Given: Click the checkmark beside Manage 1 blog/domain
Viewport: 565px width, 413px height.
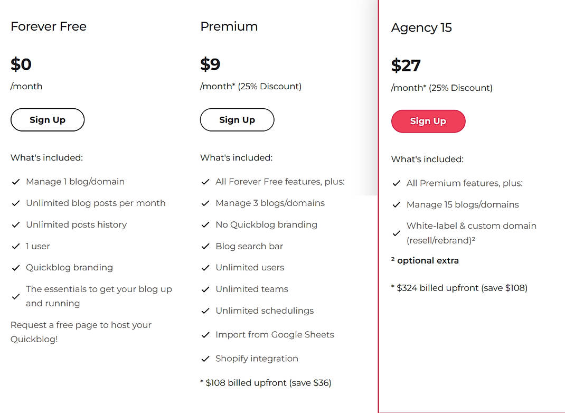Looking at the screenshot, I should (16, 182).
